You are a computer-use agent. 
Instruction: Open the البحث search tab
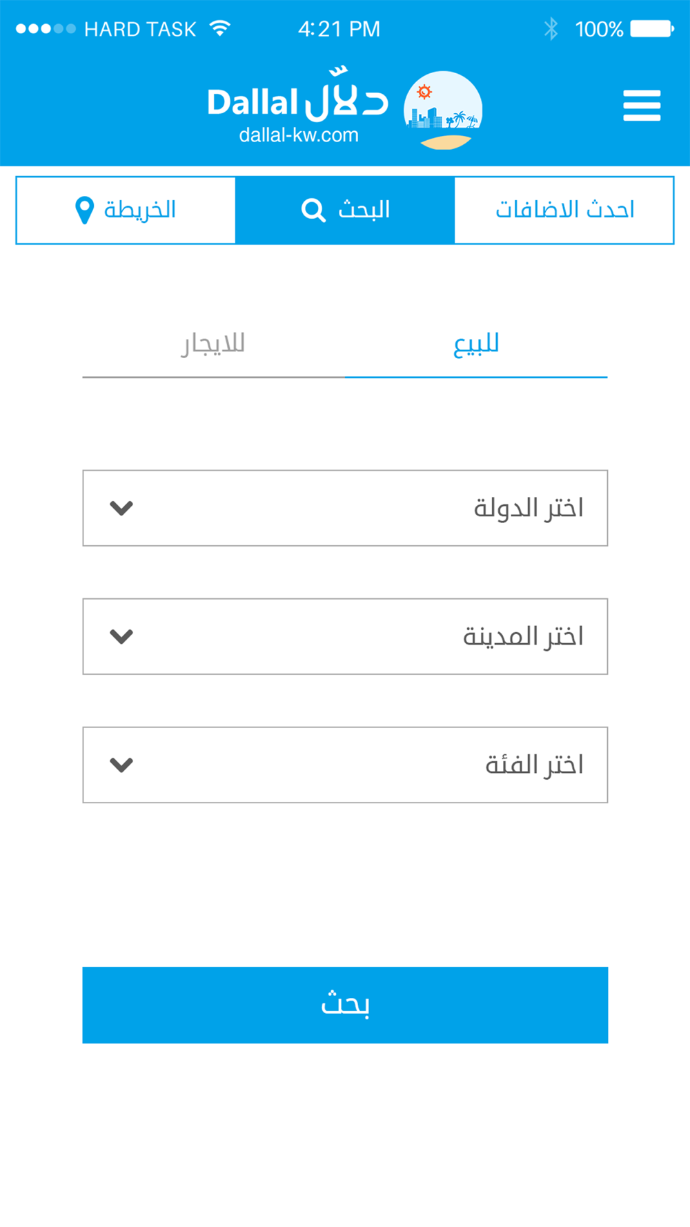345,210
